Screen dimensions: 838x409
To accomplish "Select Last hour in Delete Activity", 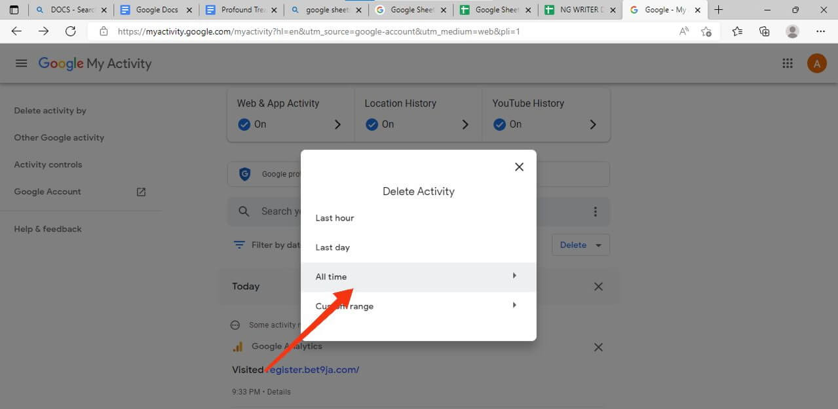I will pos(335,217).
